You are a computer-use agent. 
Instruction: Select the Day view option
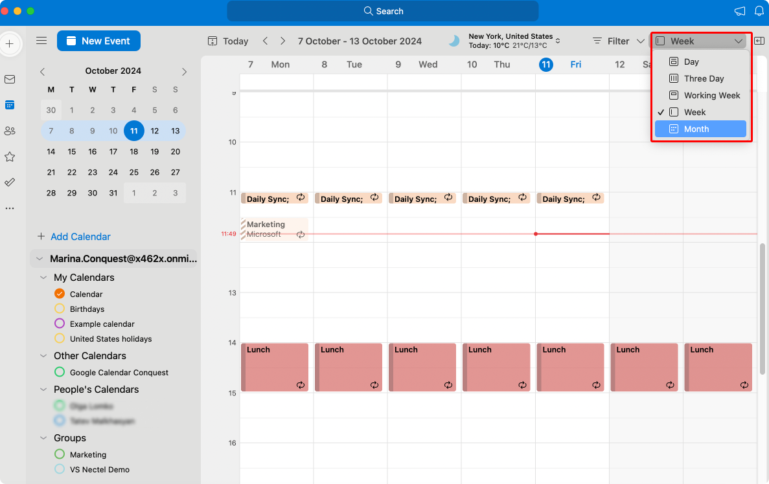point(700,61)
